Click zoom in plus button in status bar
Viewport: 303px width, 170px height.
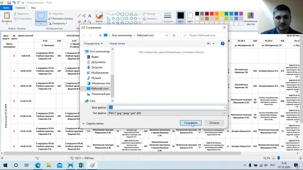[x=301, y=158]
